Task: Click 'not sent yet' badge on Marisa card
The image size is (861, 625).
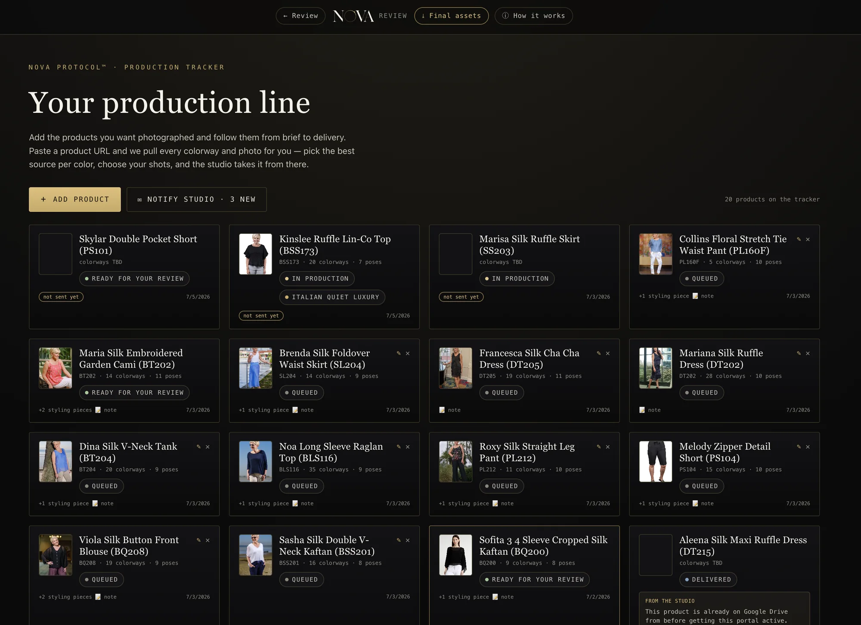Action: (461, 297)
